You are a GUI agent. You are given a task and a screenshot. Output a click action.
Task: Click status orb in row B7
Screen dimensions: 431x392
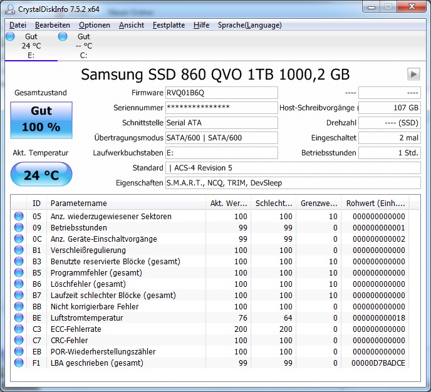click(19, 295)
